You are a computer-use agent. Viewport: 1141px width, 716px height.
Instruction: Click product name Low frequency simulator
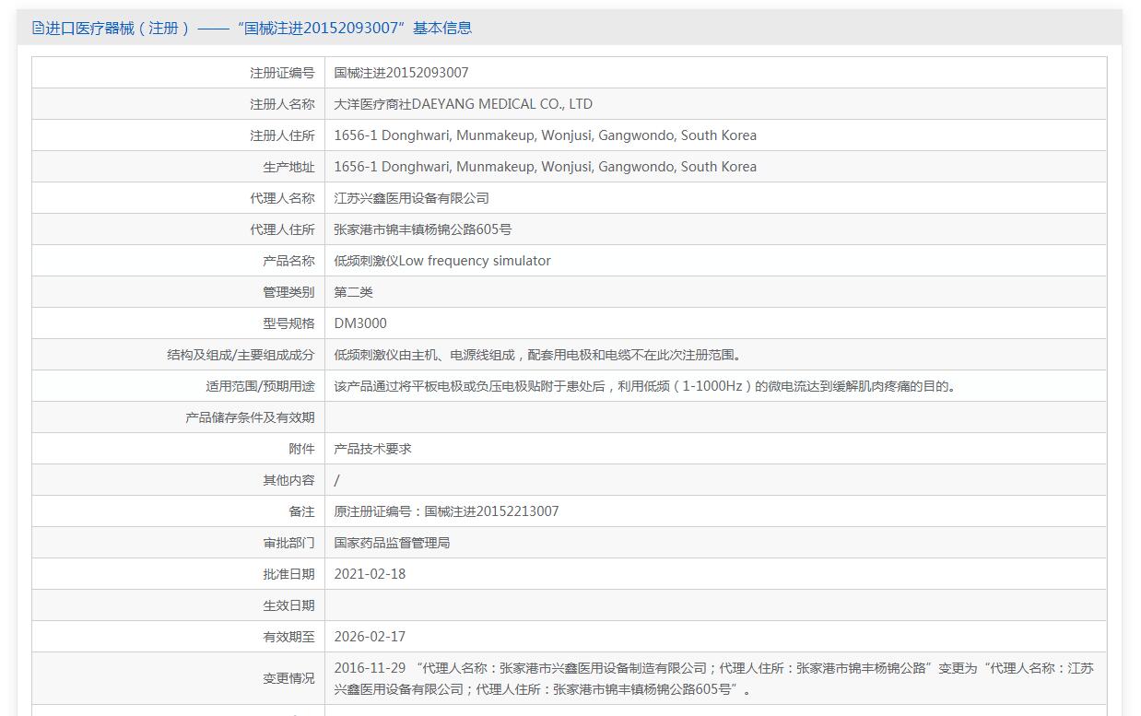[x=442, y=261]
